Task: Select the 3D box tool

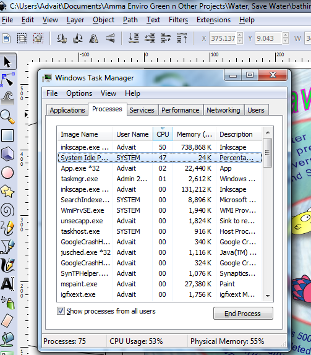Action: click(7, 154)
